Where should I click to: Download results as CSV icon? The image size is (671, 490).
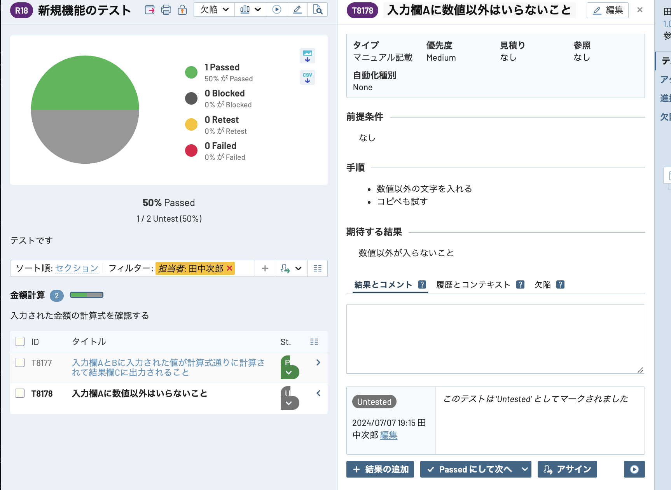pyautogui.click(x=307, y=77)
